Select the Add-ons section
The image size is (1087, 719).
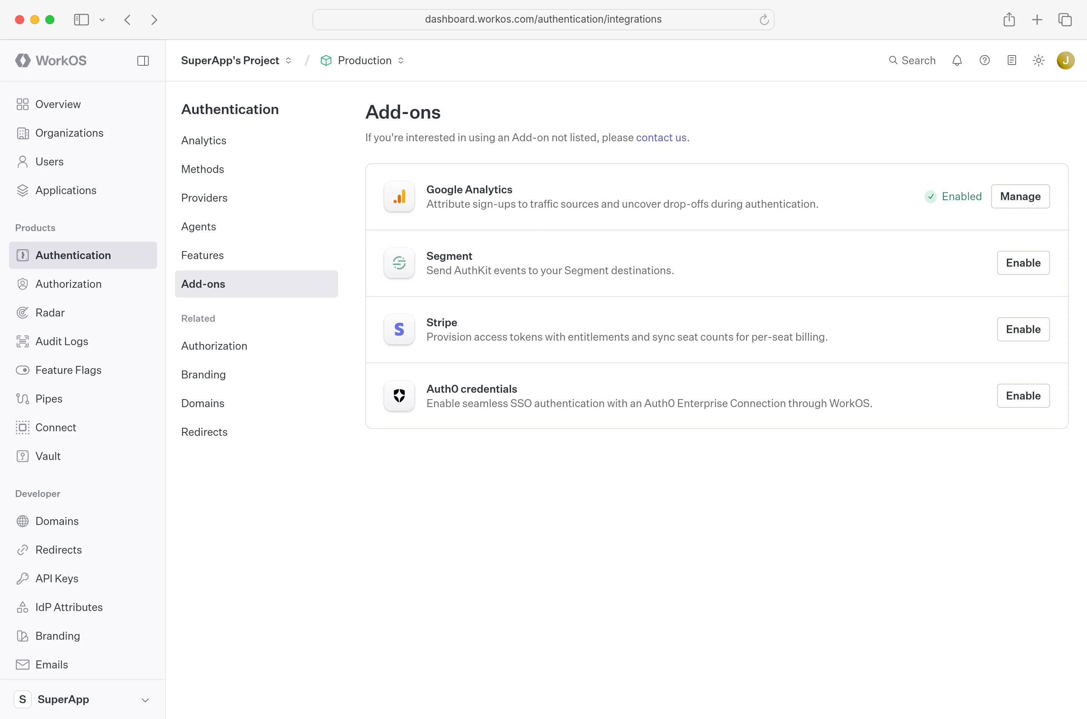(257, 284)
